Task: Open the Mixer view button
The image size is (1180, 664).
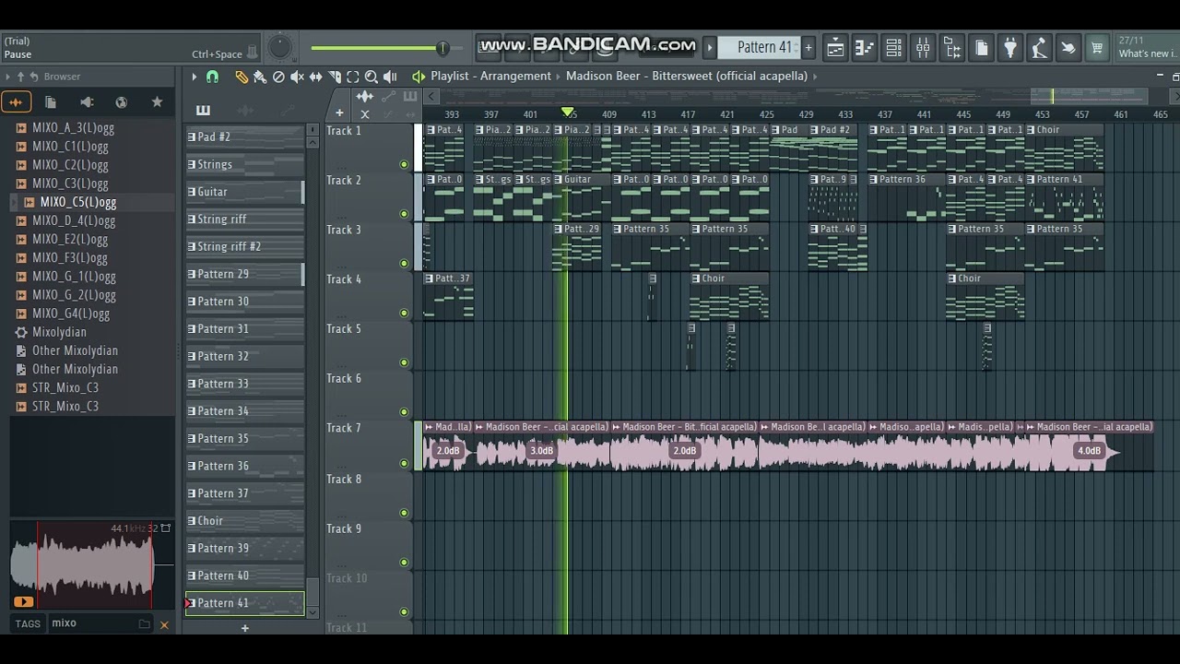Action: pos(923,47)
